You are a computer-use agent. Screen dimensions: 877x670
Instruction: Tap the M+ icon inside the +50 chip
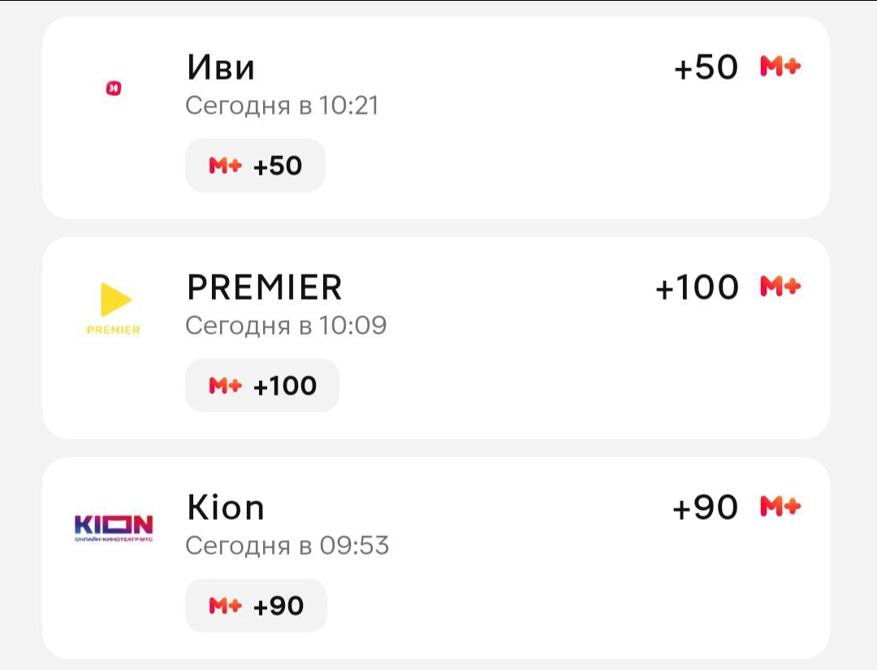point(226,166)
